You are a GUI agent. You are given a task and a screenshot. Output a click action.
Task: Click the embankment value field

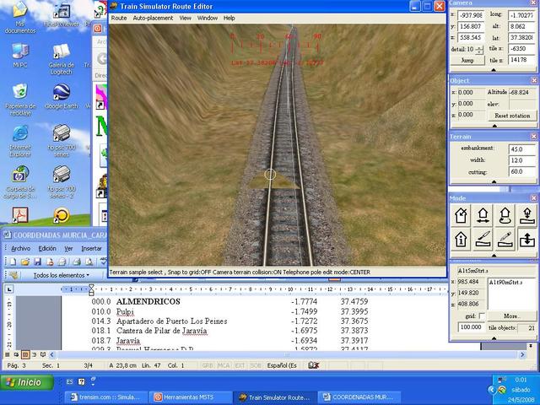(x=521, y=149)
